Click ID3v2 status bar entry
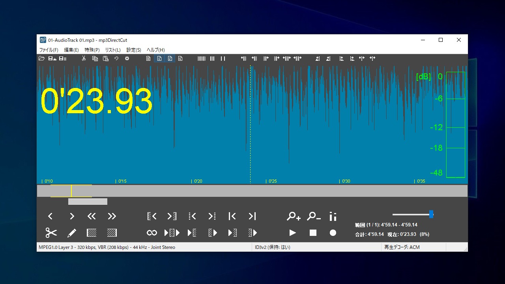 (x=273, y=247)
